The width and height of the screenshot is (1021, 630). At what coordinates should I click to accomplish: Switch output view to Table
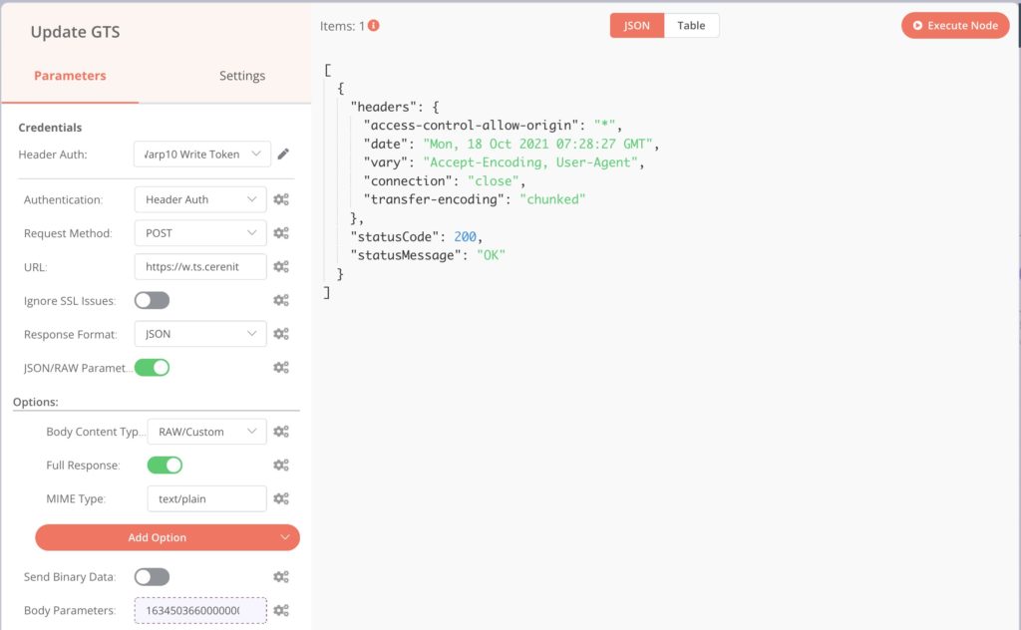691,26
